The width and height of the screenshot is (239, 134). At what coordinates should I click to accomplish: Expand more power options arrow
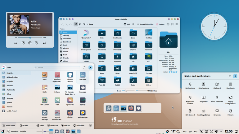pyautogui.click(x=90, y=125)
